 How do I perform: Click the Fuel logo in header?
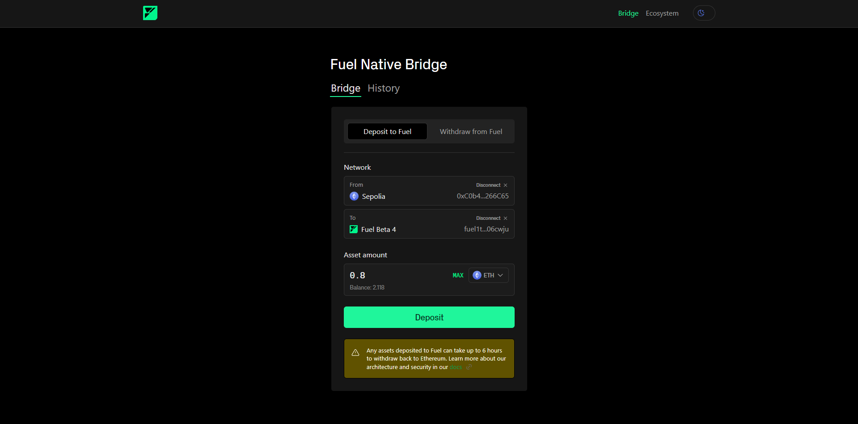[150, 13]
